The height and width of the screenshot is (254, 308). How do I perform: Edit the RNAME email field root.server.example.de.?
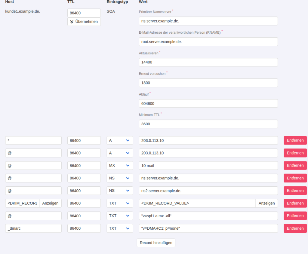click(208, 41)
